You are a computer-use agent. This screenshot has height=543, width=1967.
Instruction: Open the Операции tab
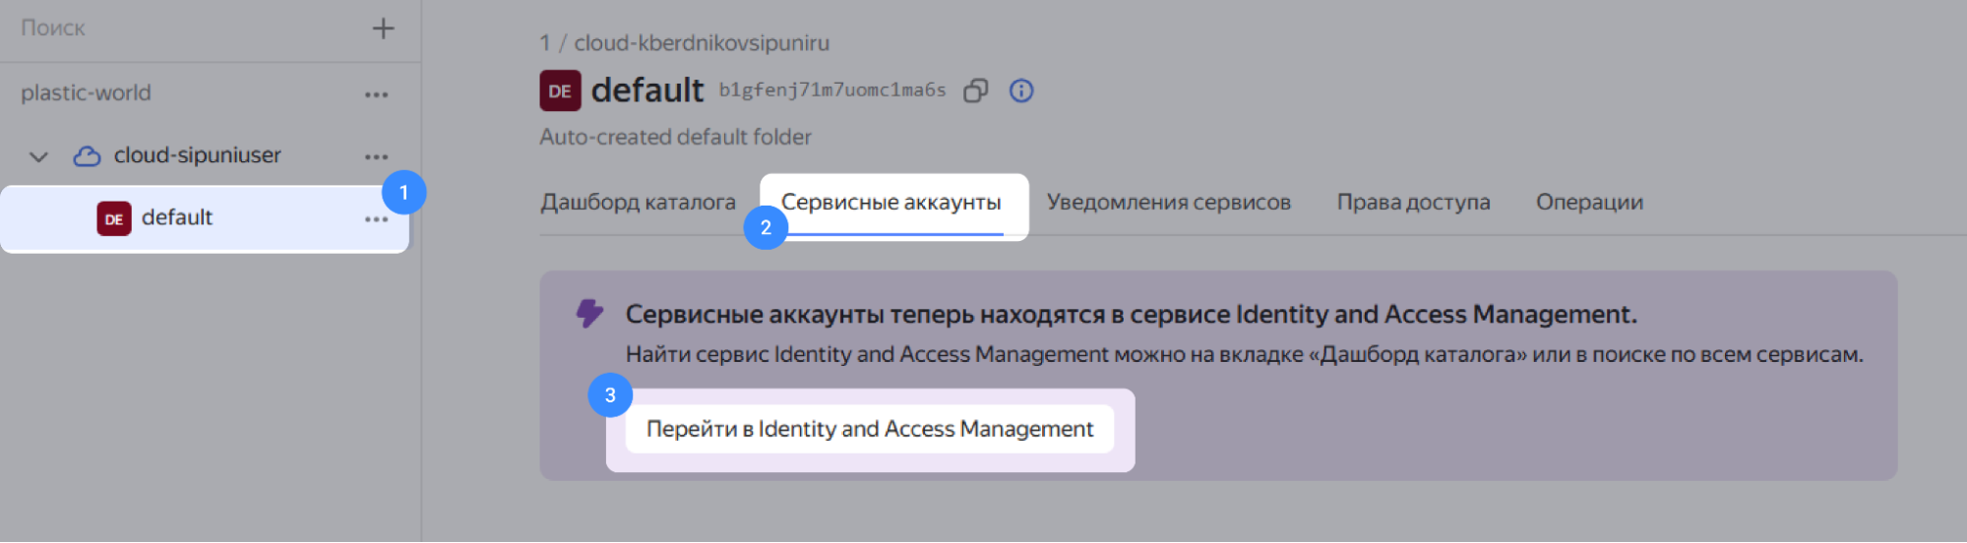pyautogui.click(x=1589, y=202)
